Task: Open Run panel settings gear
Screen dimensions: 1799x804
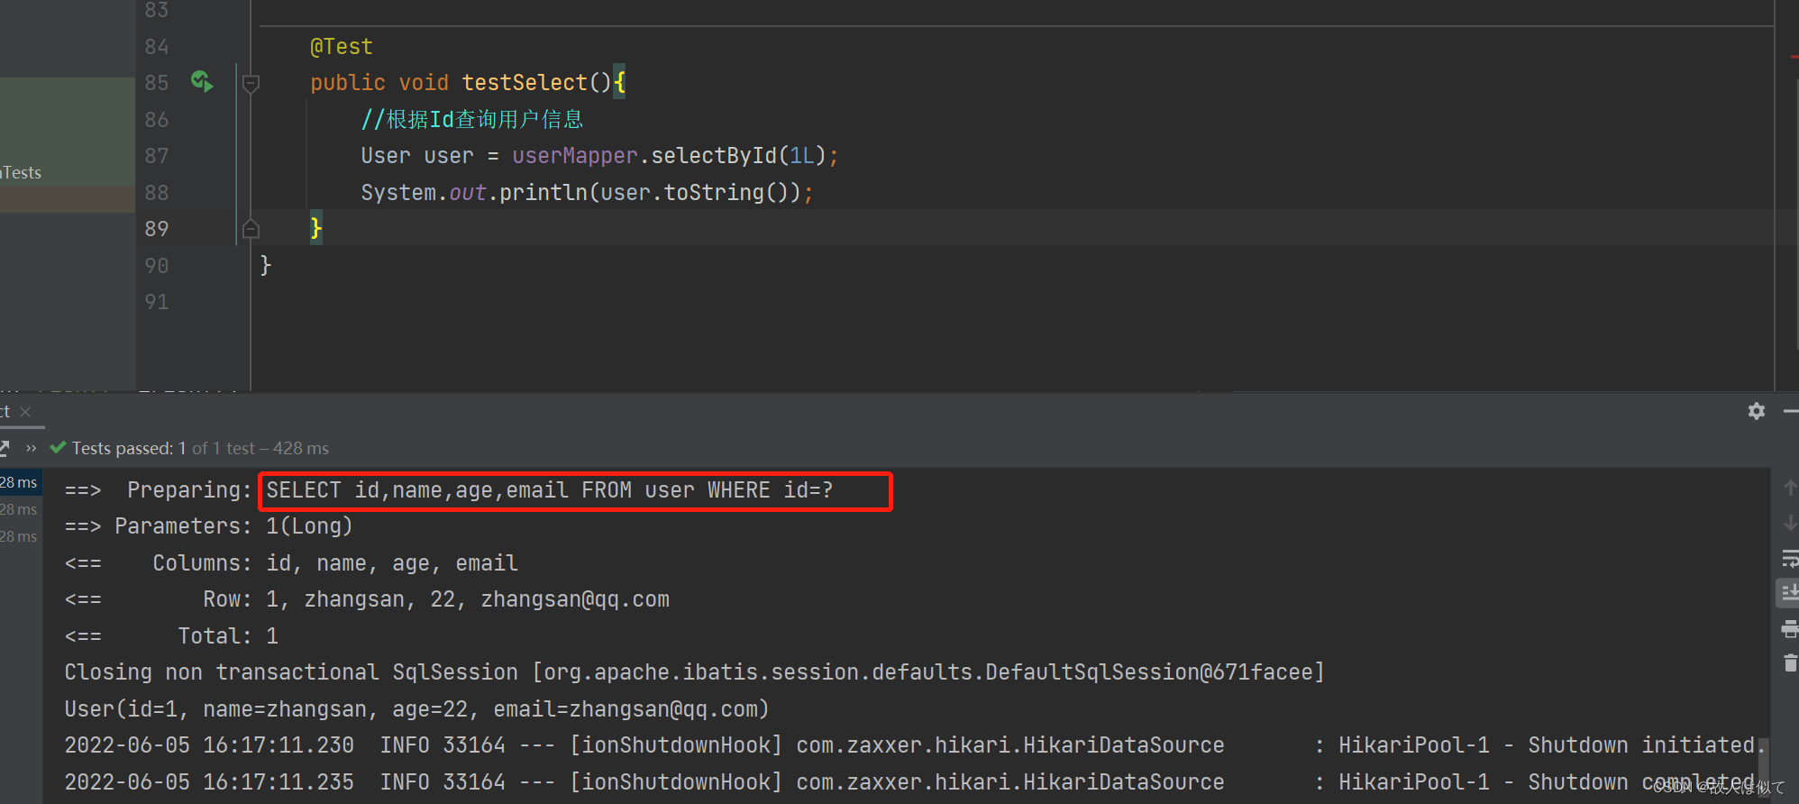Action: tap(1757, 411)
